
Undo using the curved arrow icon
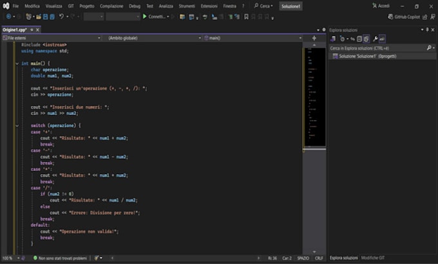pyautogui.click(x=61, y=17)
